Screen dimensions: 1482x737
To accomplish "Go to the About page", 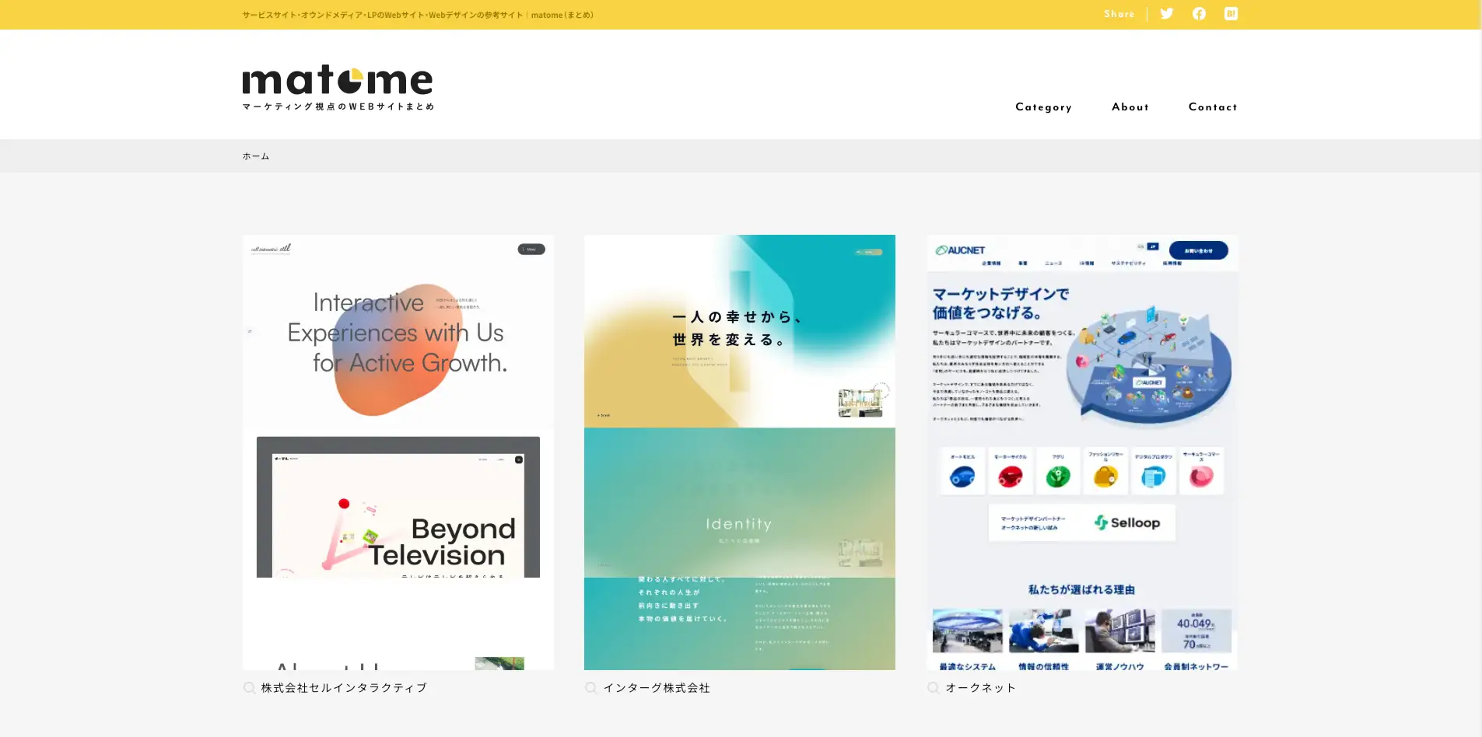I will (1130, 107).
